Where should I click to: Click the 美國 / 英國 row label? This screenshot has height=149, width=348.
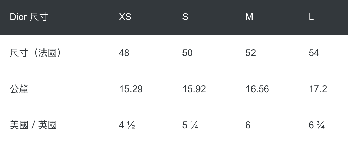(x=33, y=125)
